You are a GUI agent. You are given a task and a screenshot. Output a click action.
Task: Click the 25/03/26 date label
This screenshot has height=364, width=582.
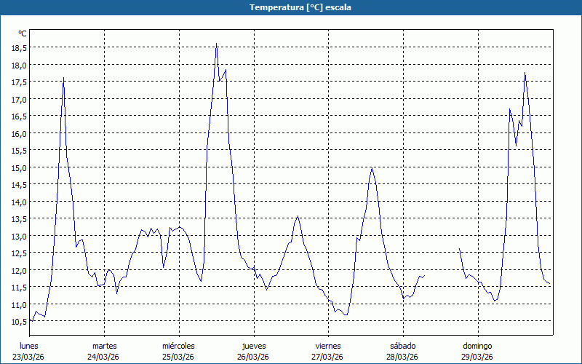(x=178, y=357)
